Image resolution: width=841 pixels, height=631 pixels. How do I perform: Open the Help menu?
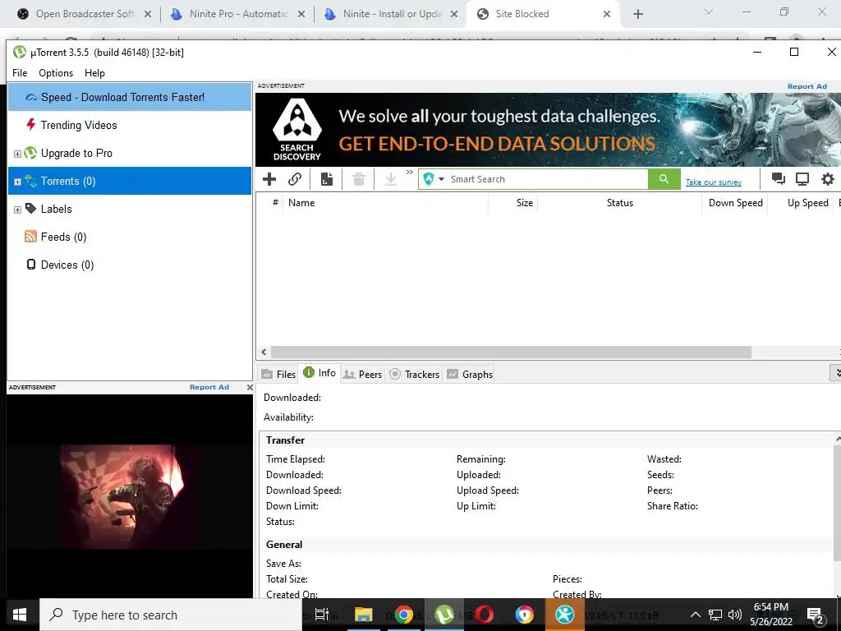point(94,73)
